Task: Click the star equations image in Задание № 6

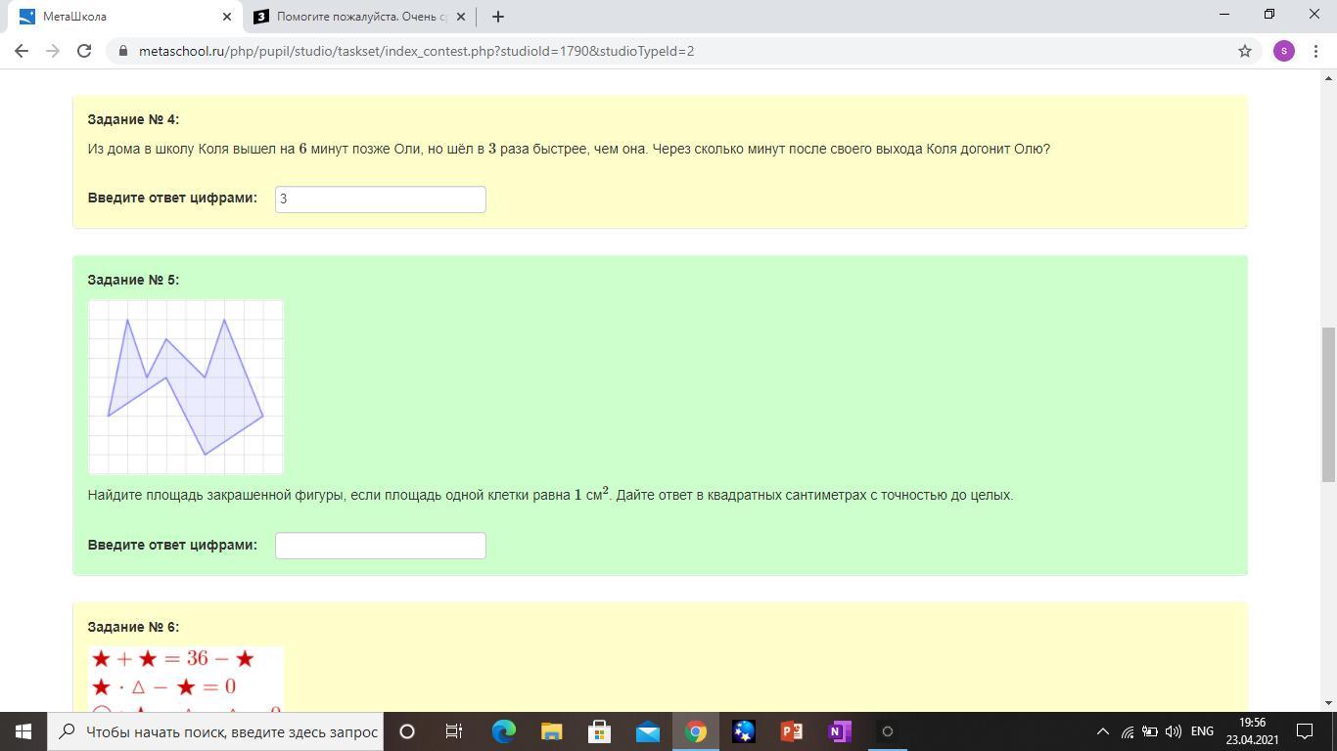Action: [x=186, y=679]
